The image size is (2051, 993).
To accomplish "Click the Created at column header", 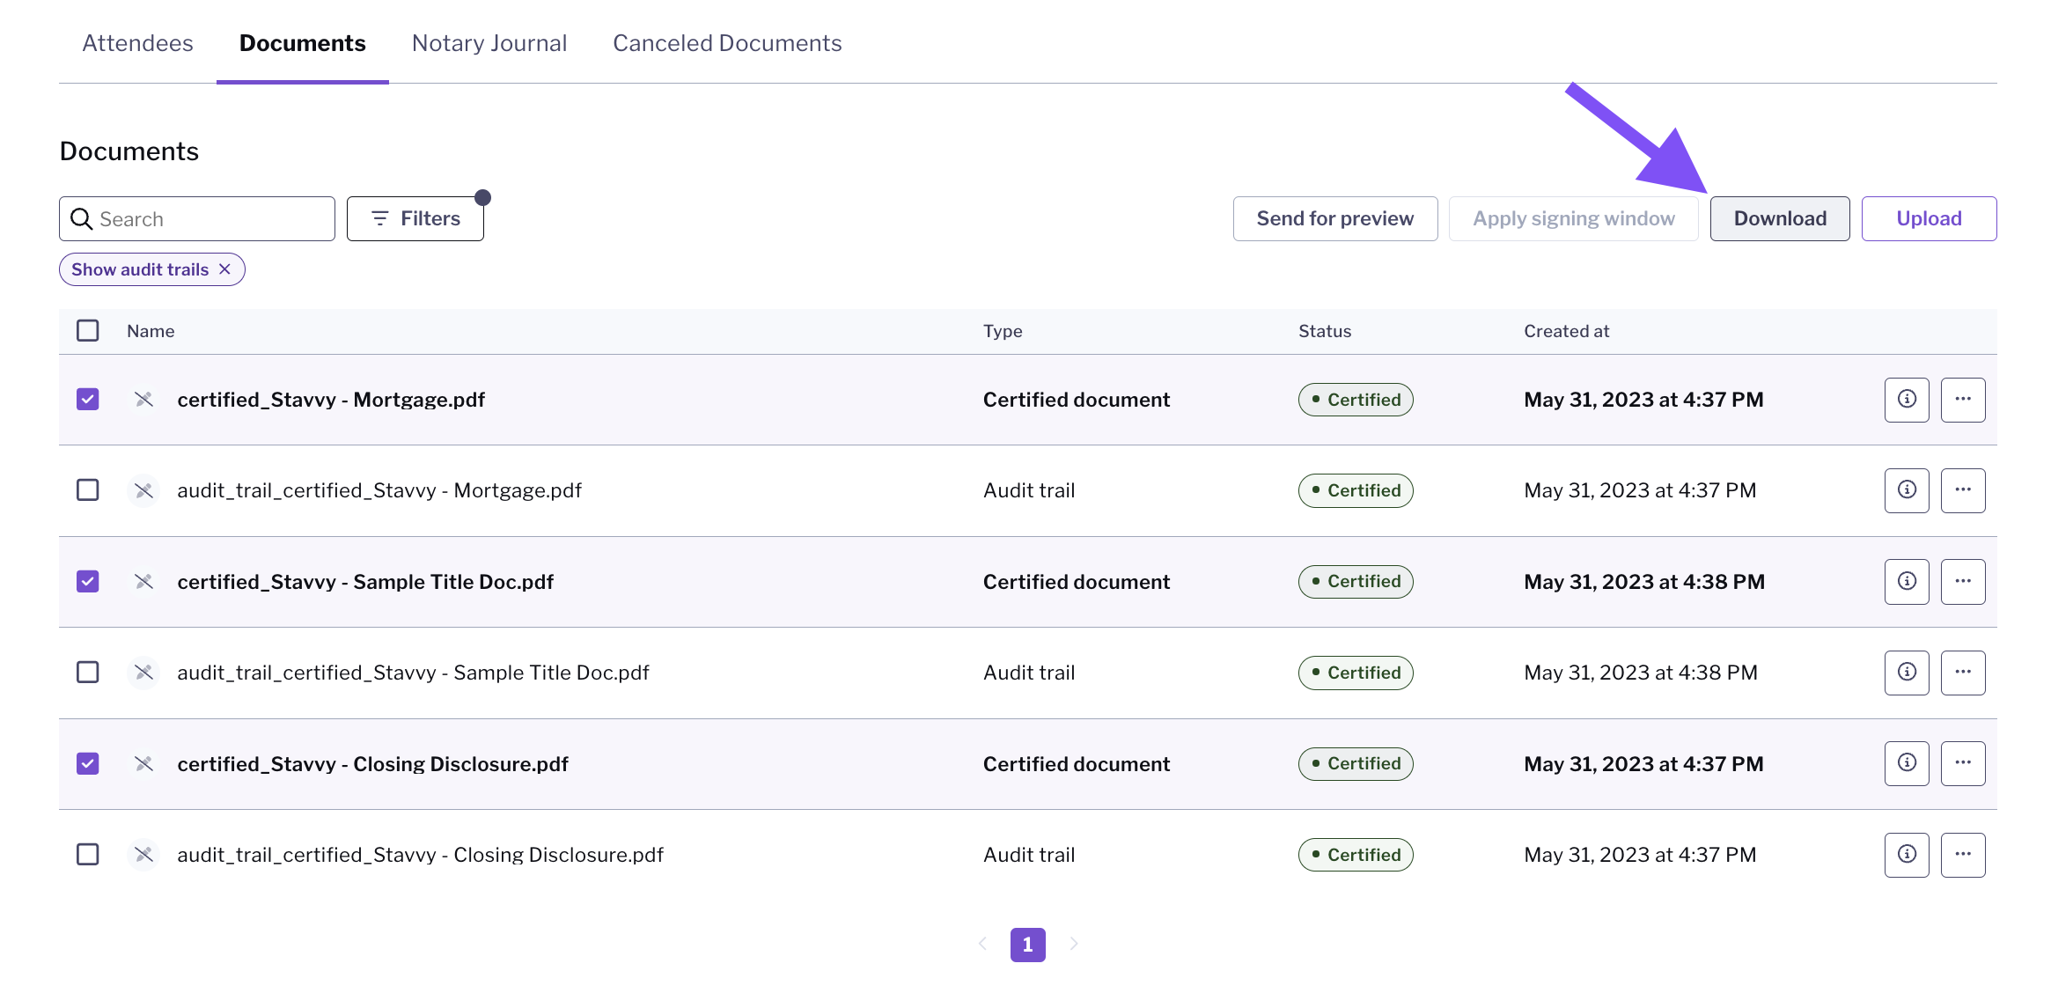I will point(1567,331).
